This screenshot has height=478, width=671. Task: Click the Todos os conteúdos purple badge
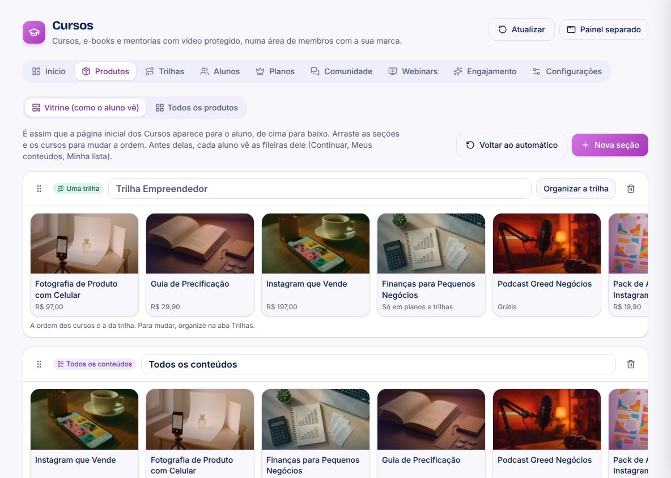click(95, 364)
